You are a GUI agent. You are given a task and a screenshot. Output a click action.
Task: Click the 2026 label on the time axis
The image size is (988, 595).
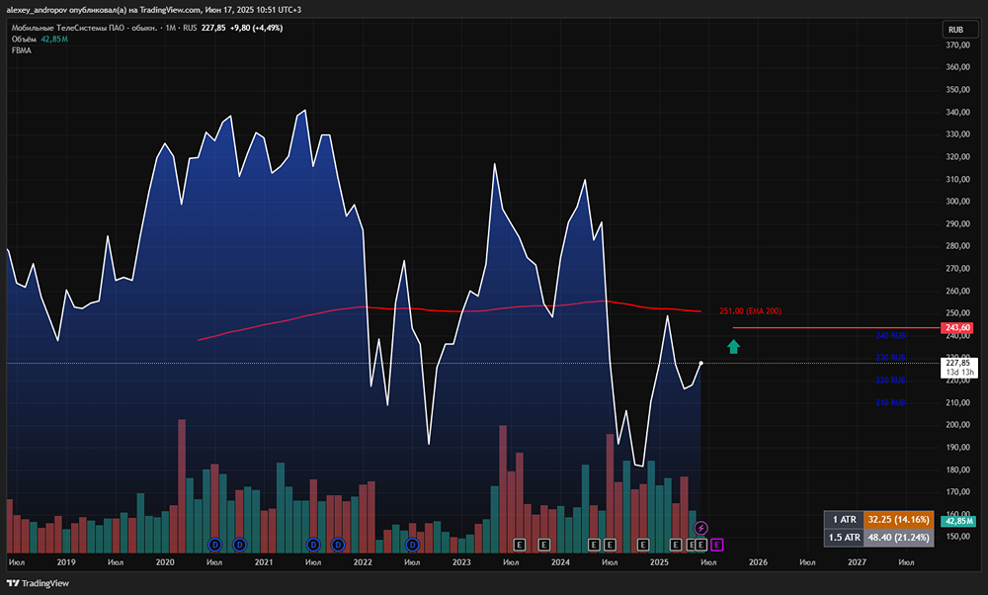pos(758,562)
